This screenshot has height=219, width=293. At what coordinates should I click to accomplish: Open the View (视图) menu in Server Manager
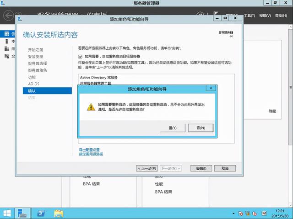point(265,16)
